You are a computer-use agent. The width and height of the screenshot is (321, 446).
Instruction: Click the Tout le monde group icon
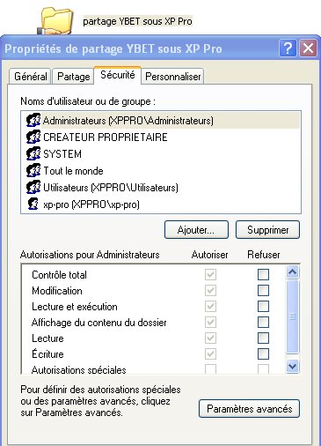click(33, 171)
